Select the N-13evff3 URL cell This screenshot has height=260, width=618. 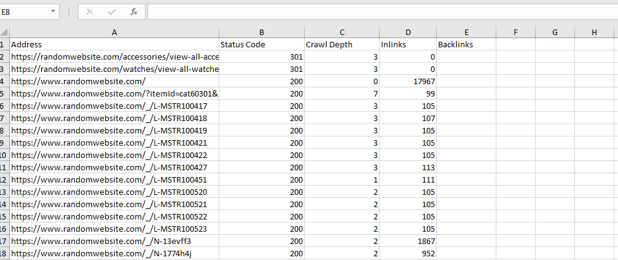[x=114, y=241]
